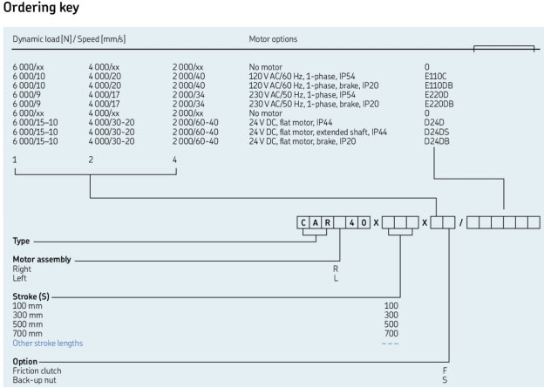The image size is (544, 388).
Task: Click the 'Friction clutch' option label
Action: (x=37, y=371)
